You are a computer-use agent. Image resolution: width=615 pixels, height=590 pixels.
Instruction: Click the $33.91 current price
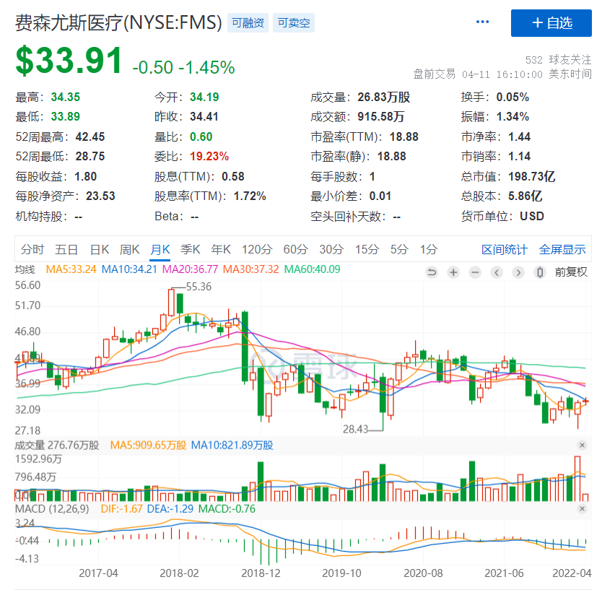pyautogui.click(x=69, y=61)
